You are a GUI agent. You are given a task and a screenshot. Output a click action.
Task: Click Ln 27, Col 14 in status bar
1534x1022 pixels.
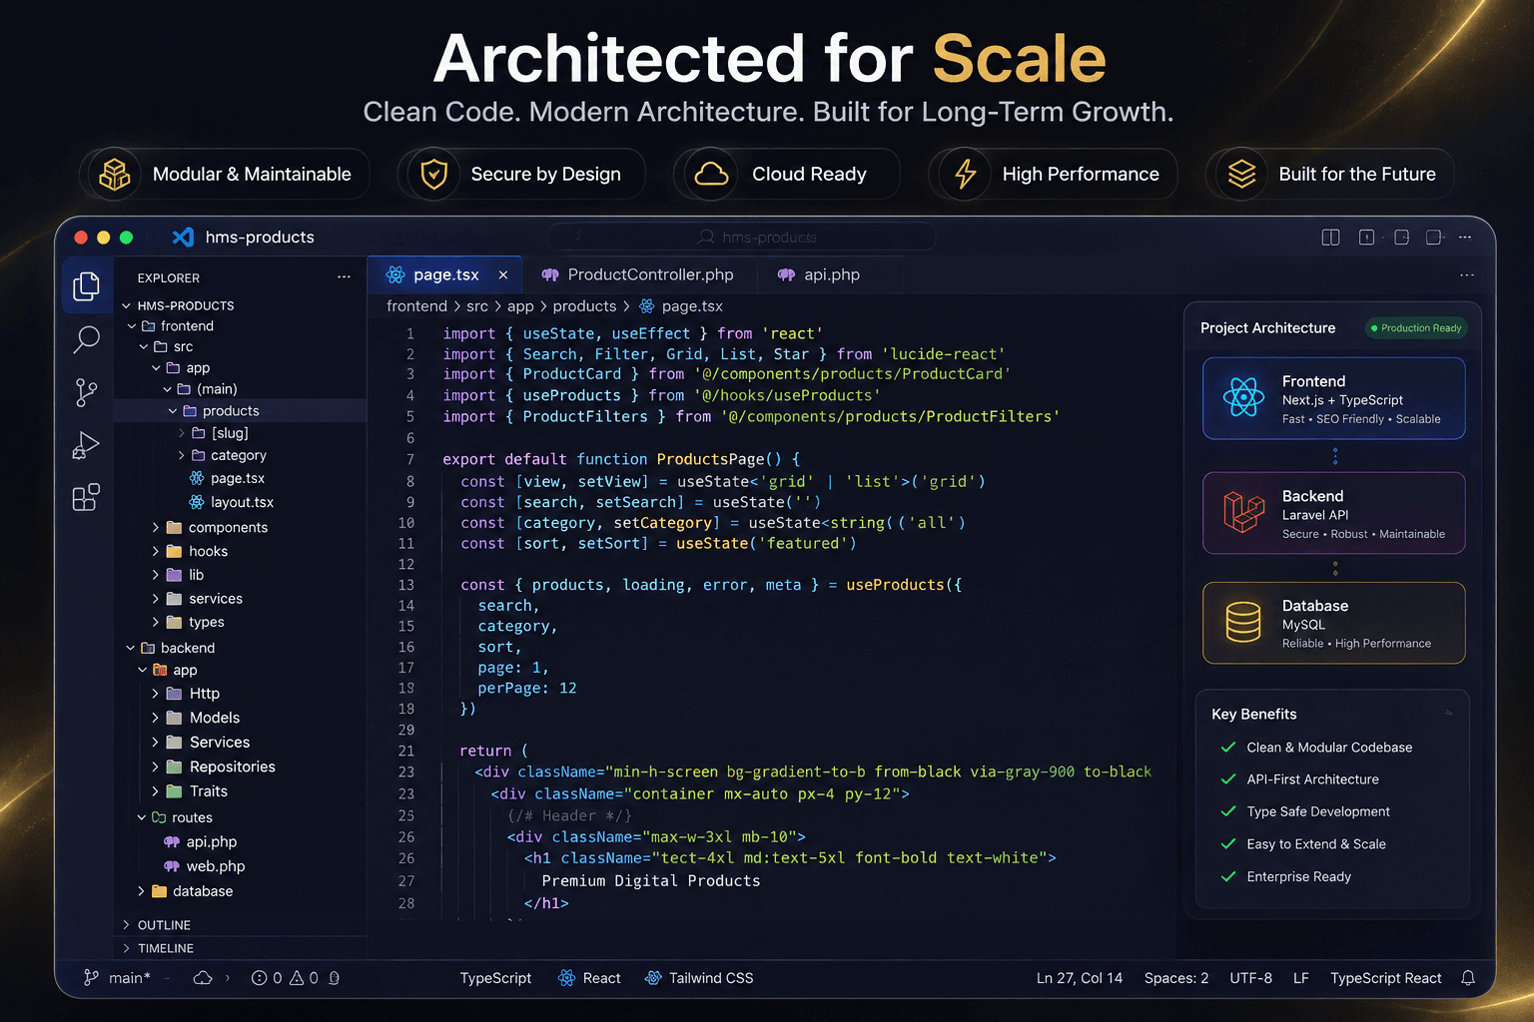click(x=1079, y=978)
